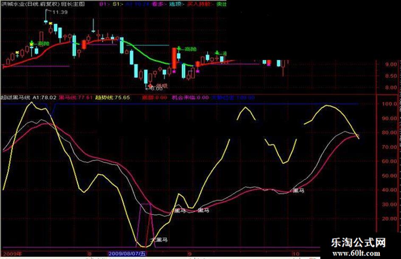This screenshot has width=401, height=259.
Task: Click the 黑马线 value in legend
Action: (76, 97)
